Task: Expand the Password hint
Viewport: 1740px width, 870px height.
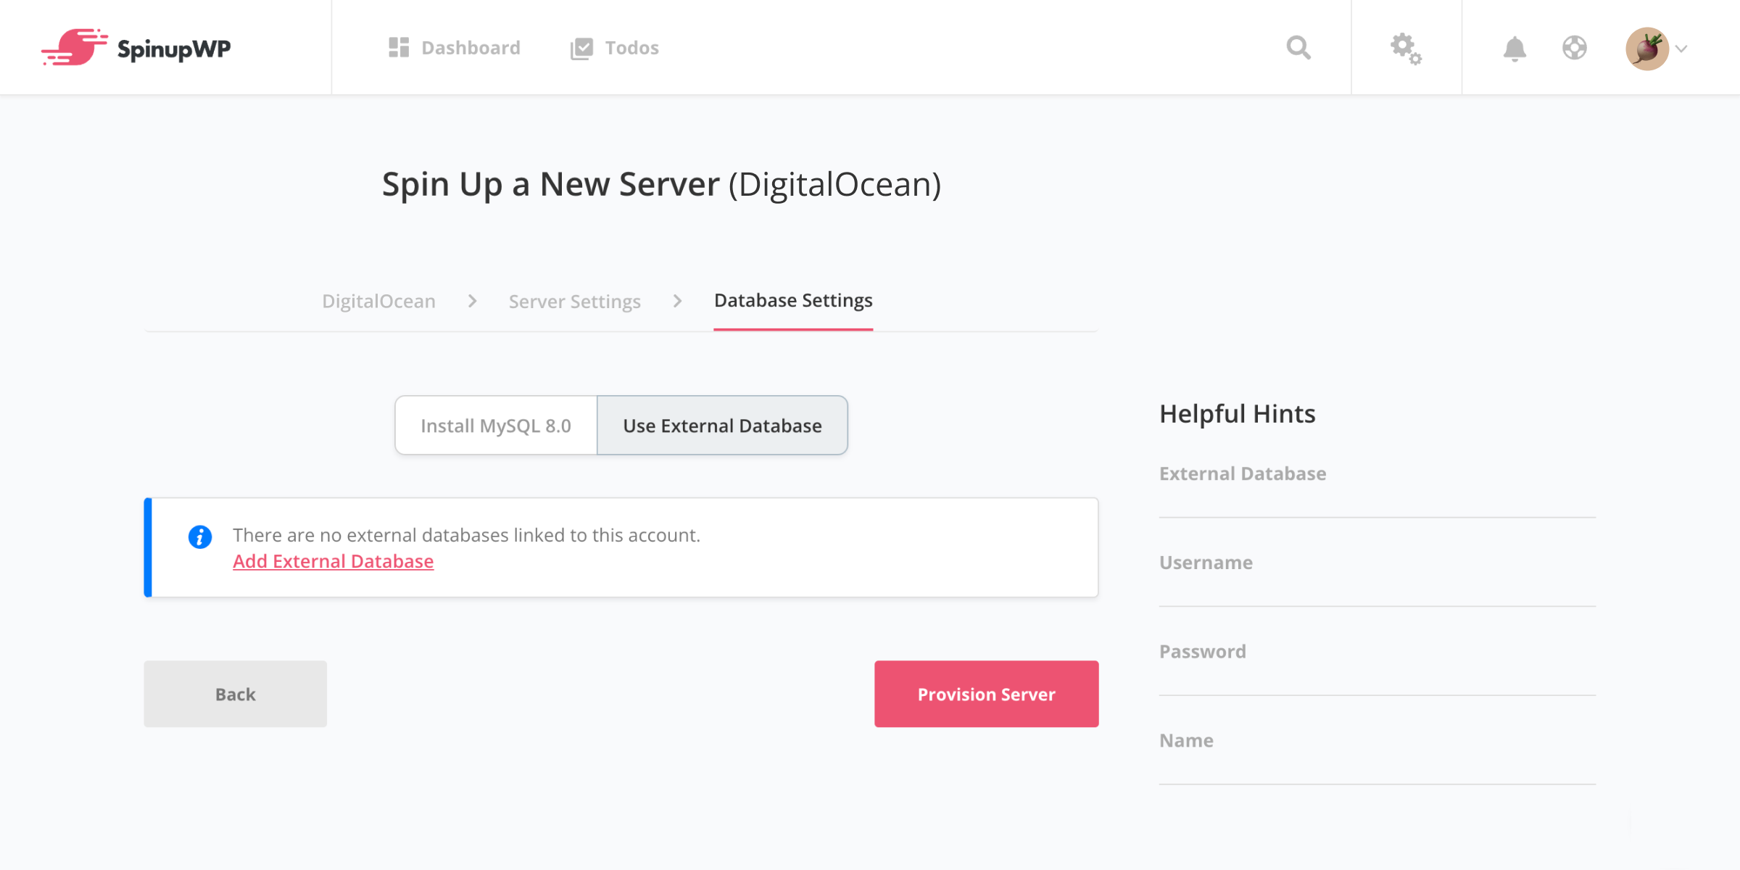Action: pyautogui.click(x=1377, y=652)
